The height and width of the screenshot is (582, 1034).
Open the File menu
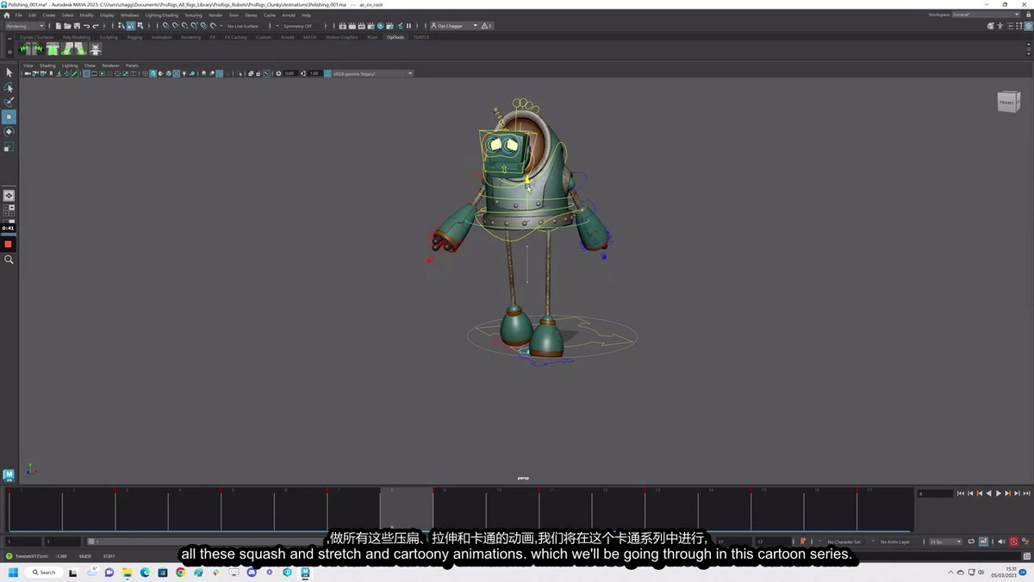point(18,15)
